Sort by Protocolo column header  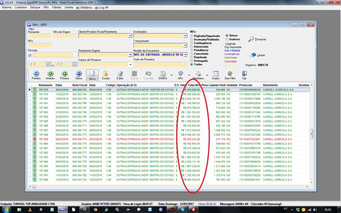(250, 85)
